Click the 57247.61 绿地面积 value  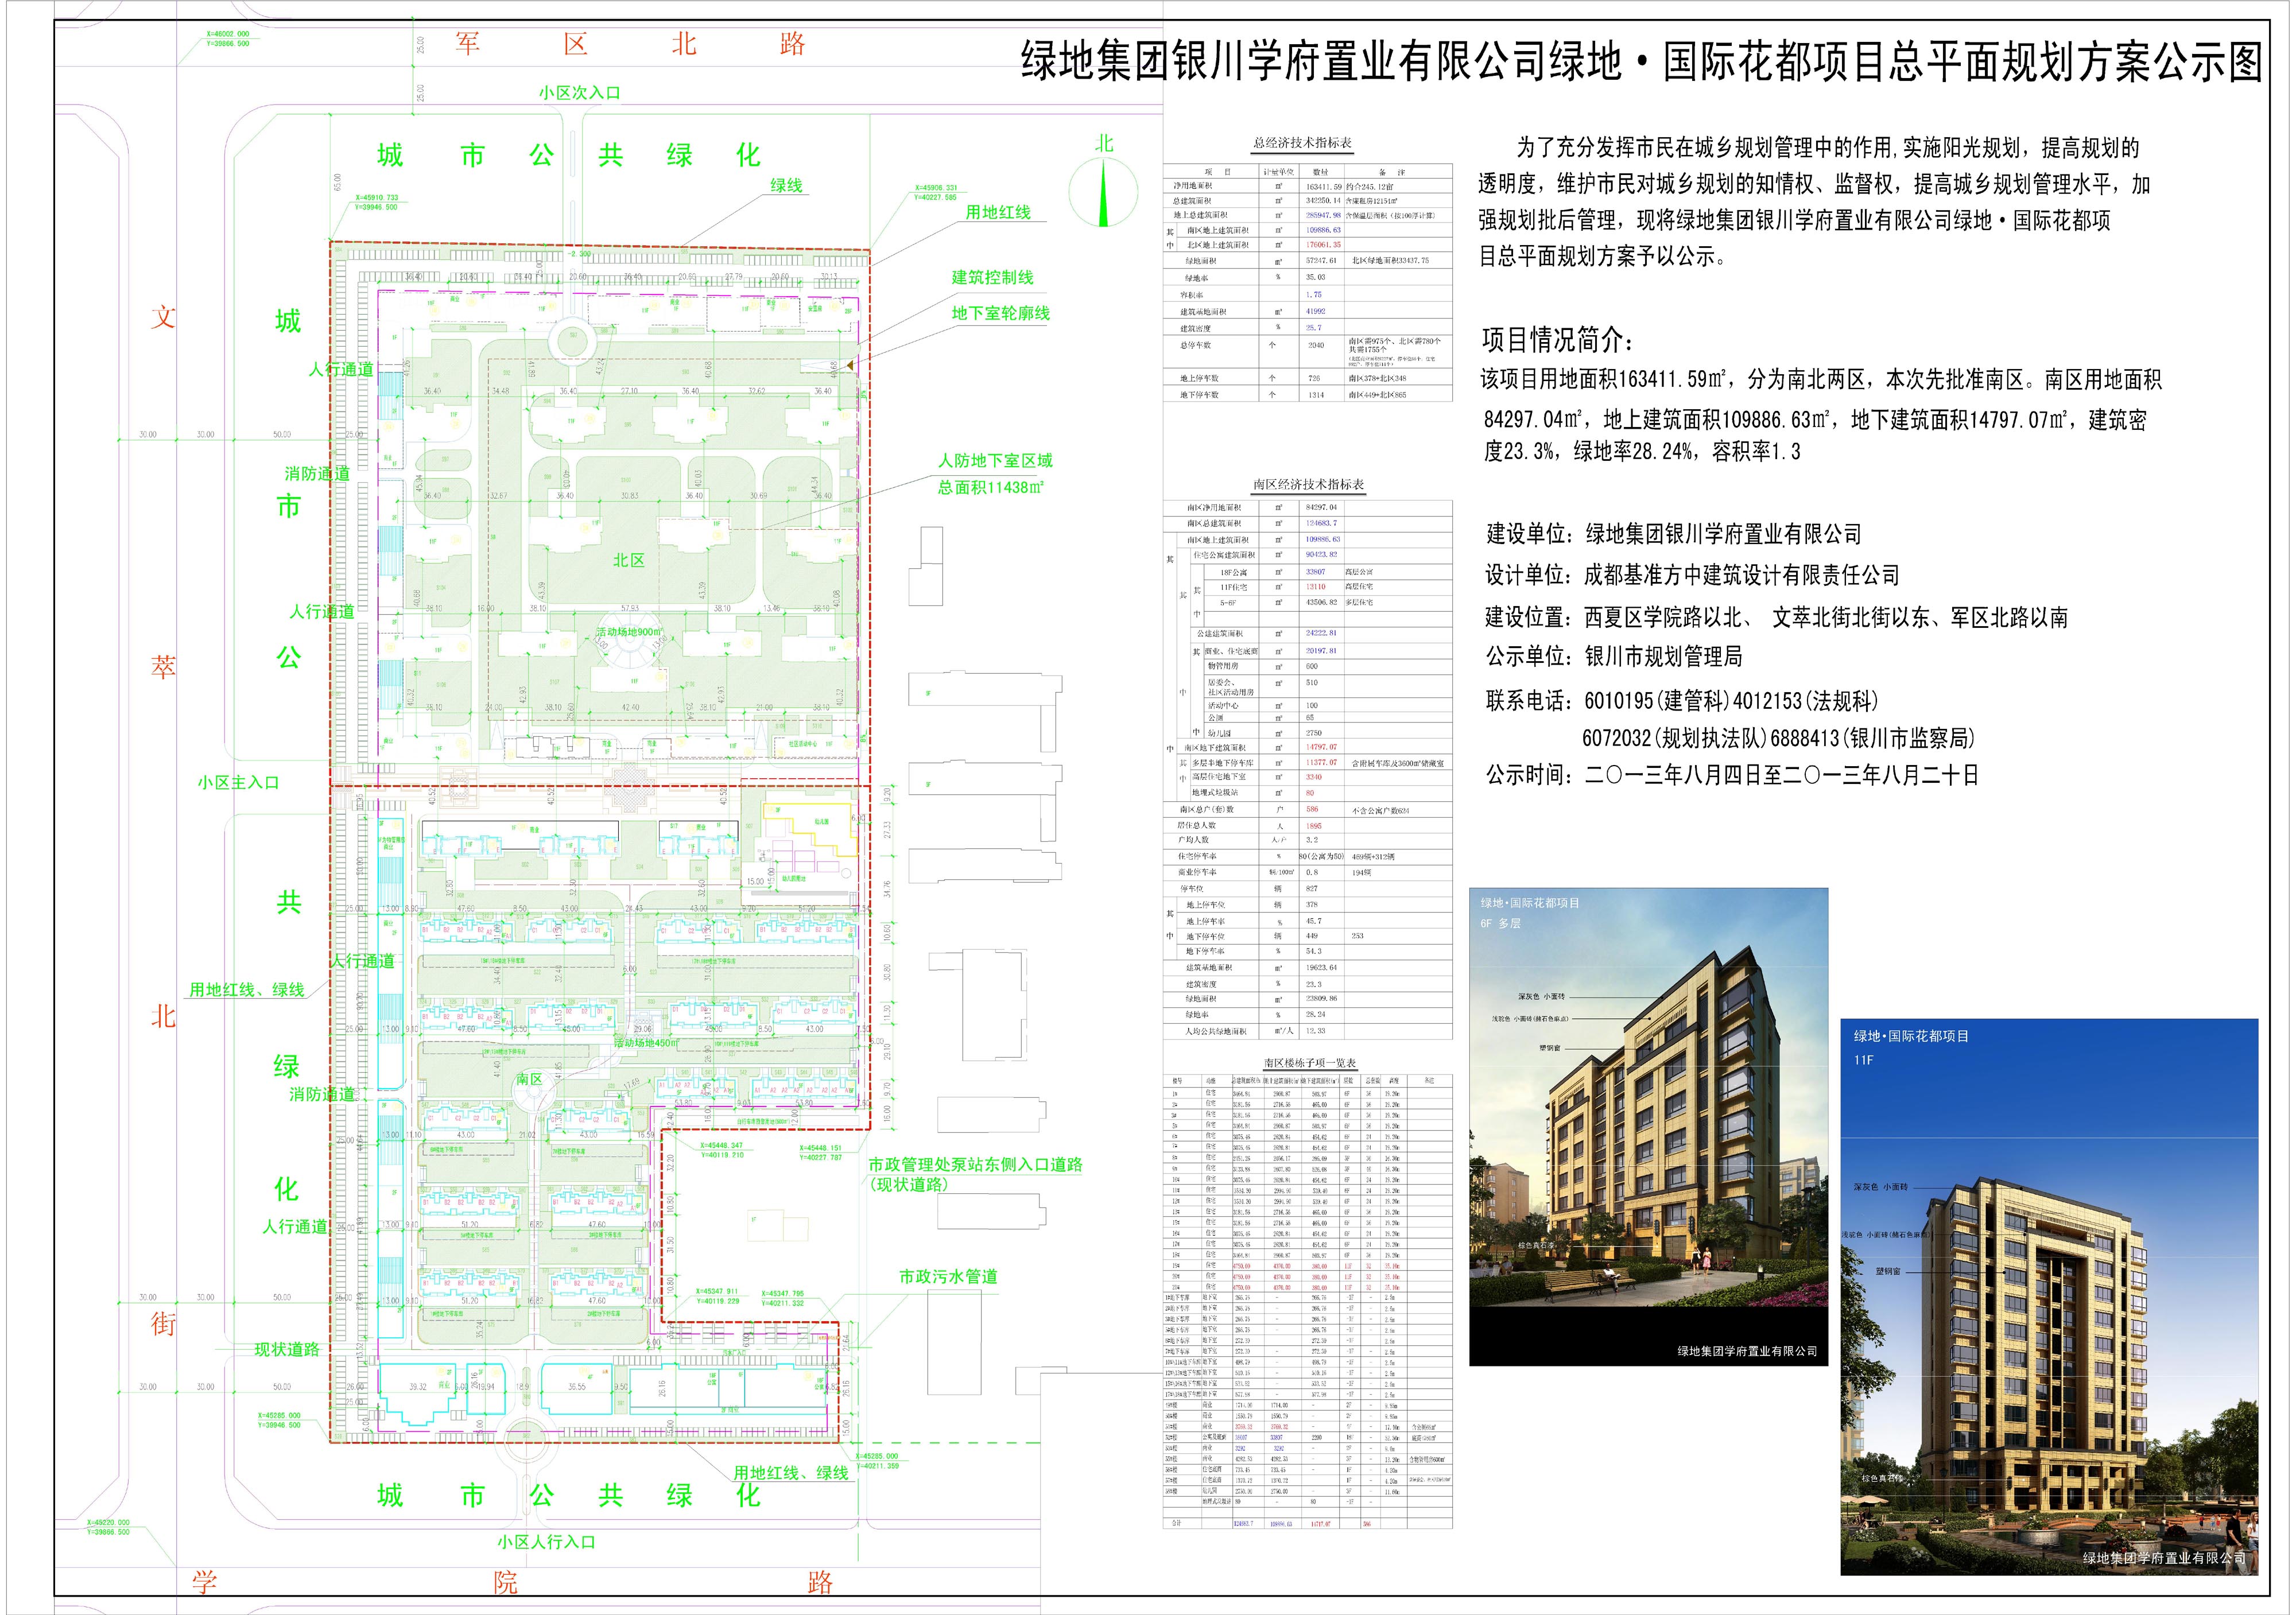[x=1321, y=260]
